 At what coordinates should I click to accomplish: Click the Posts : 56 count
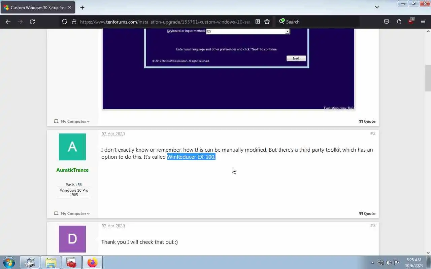74,185
